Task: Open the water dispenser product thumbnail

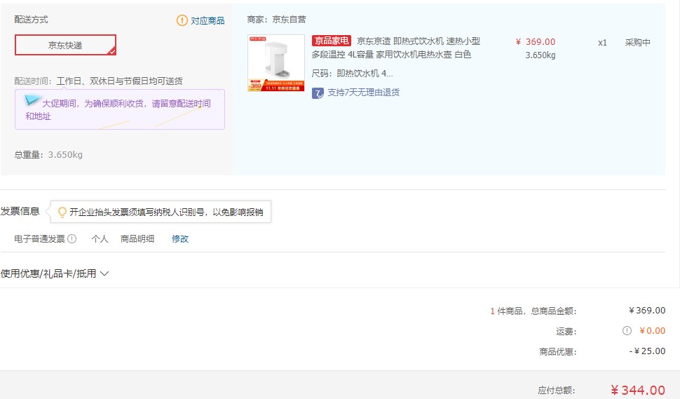Action: coord(276,63)
